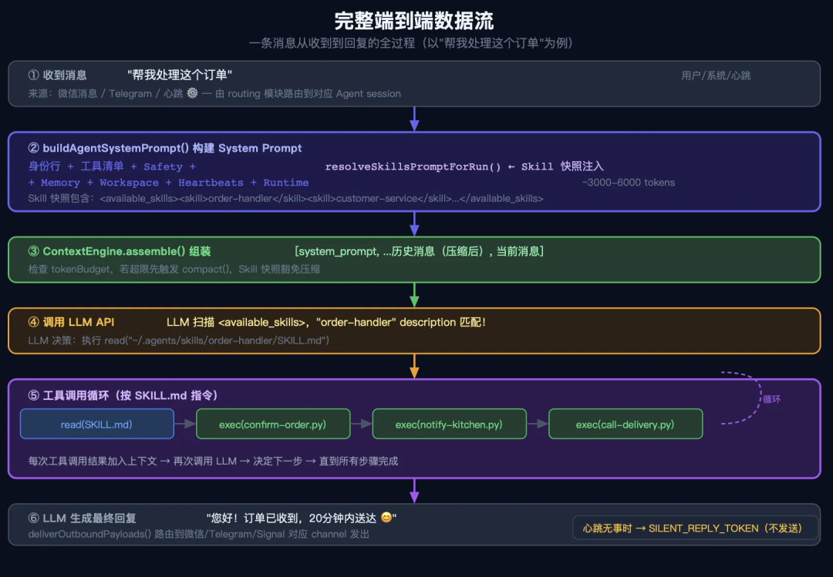Click the line starting Skill 快照包含
Screen dimensions: 833x577
point(286,199)
